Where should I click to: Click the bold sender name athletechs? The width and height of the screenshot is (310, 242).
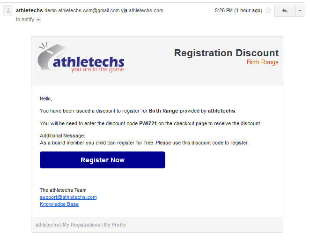click(x=29, y=10)
